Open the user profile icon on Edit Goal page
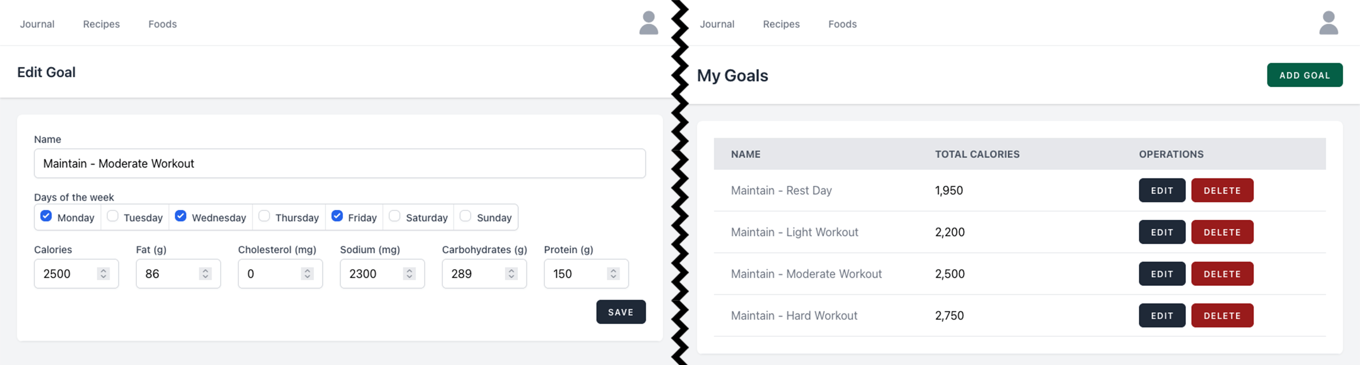The width and height of the screenshot is (1360, 365). point(648,23)
